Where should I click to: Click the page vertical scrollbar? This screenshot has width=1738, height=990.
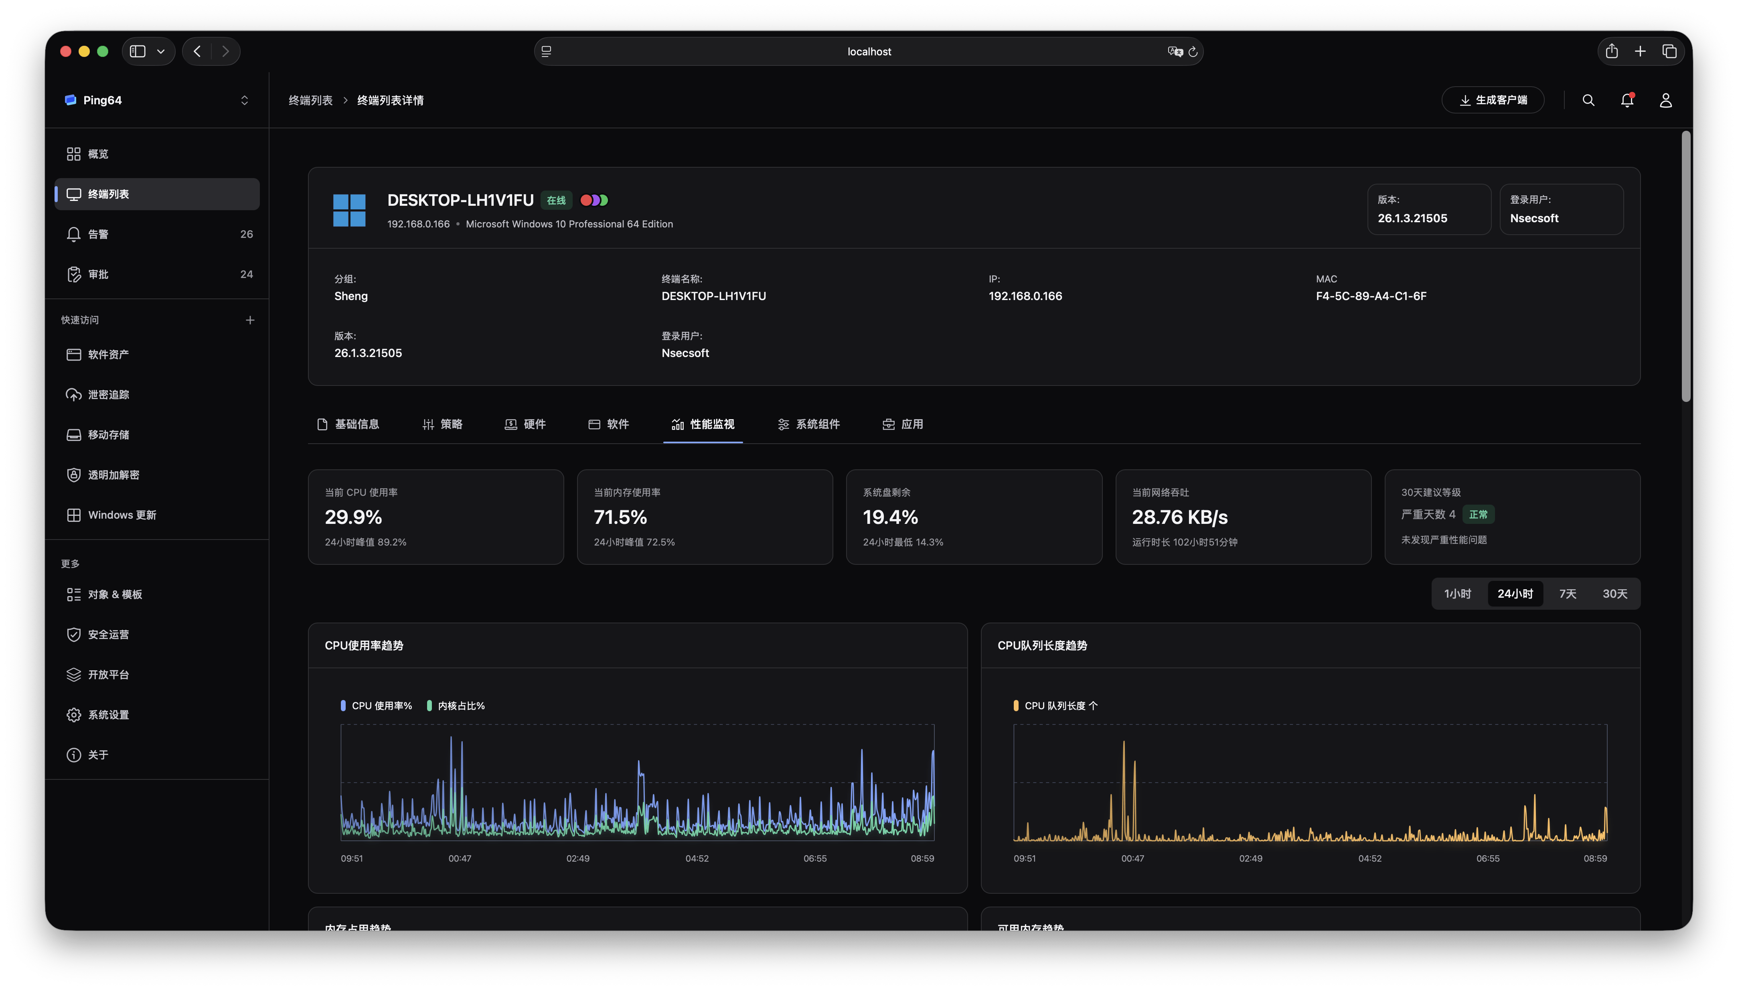tap(1685, 266)
